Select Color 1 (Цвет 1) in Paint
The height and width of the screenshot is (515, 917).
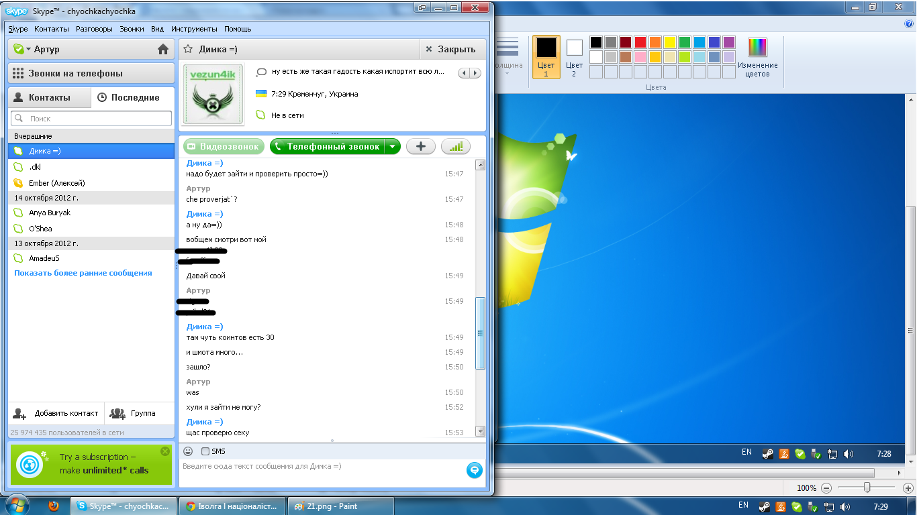point(546,57)
